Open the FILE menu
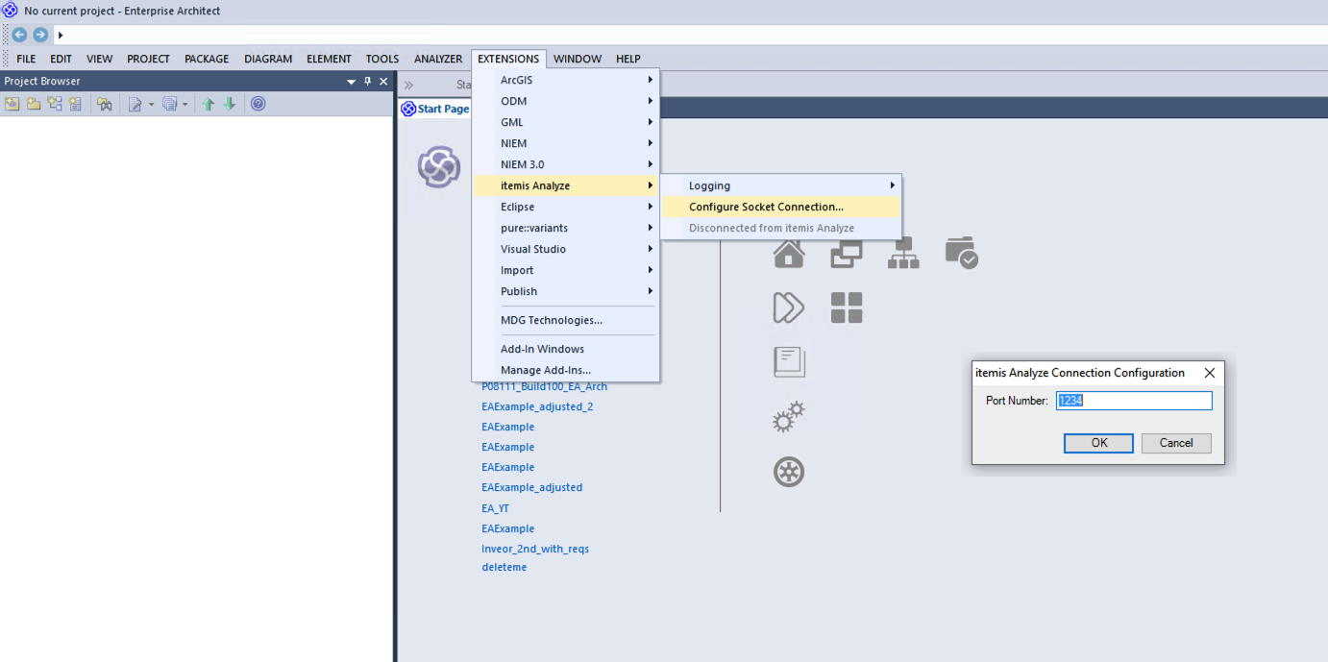 click(x=26, y=59)
